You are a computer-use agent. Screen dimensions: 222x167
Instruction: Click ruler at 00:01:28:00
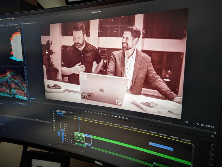tap(163, 135)
